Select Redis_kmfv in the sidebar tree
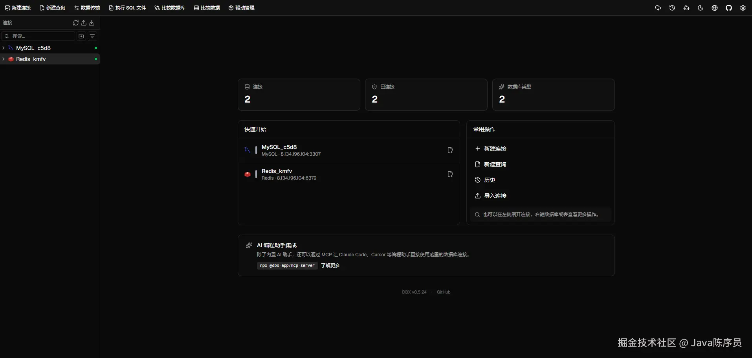752x358 pixels. tap(50, 59)
